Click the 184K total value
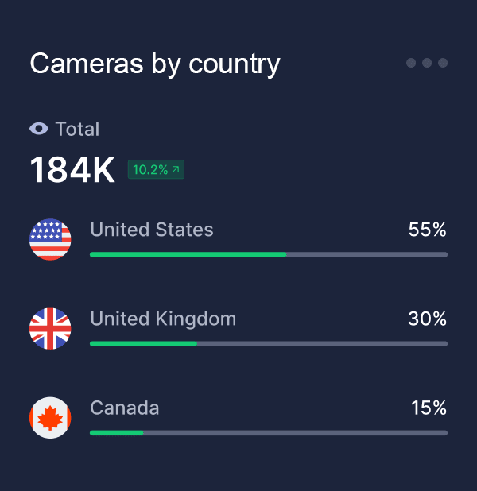Viewport: 477px width, 491px height. 72,170
